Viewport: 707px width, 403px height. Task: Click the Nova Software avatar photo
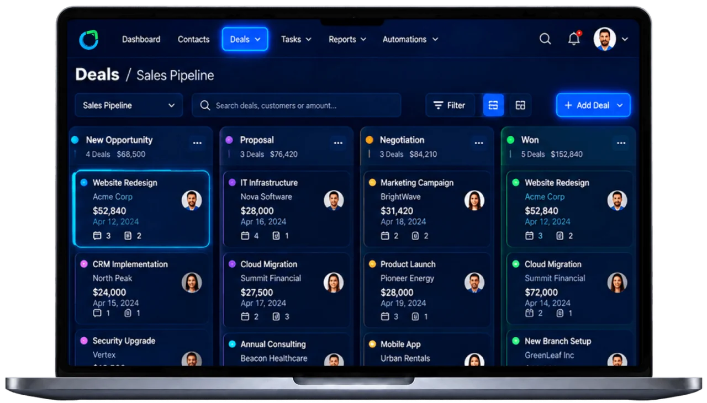pos(334,200)
